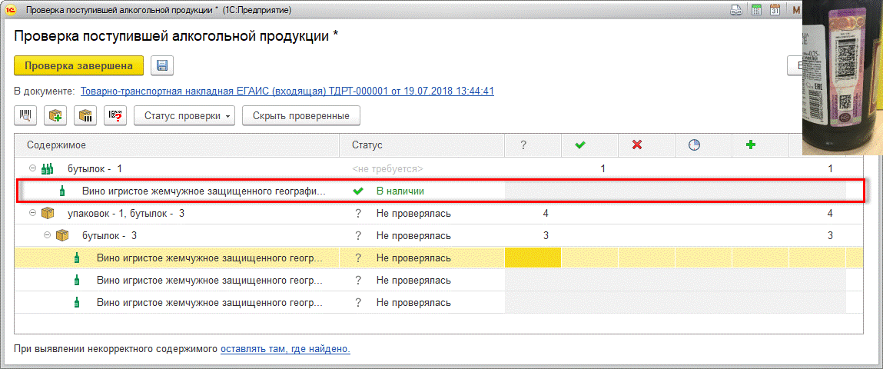The height and width of the screenshot is (369, 883).
Task: Open the calendar icon showing 31
Action: pyautogui.click(x=775, y=11)
